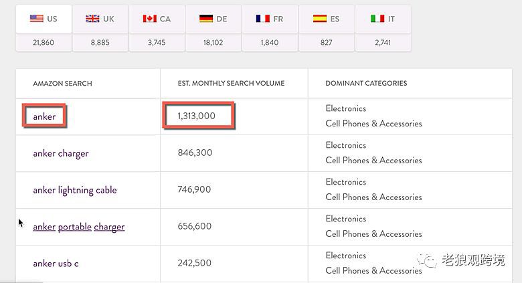Image resolution: width=522 pixels, height=283 pixels.
Task: Click the EST. MONTHLY SEARCH VOLUME header
Action: click(x=231, y=83)
